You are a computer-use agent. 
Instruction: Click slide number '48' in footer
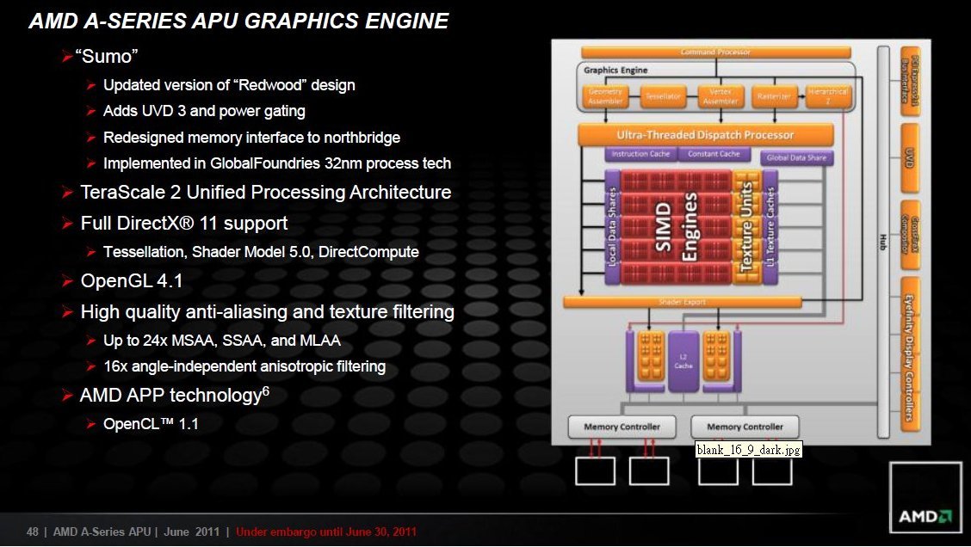pyautogui.click(x=32, y=532)
